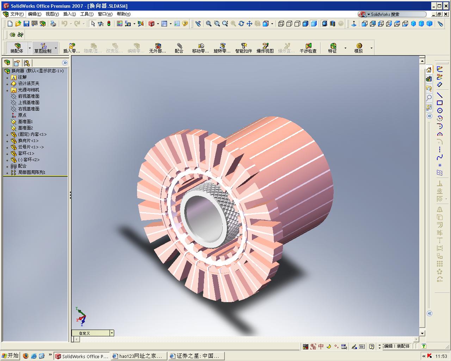Save the assembly with the floppy disk icon
451x361 pixels.
pos(26,24)
